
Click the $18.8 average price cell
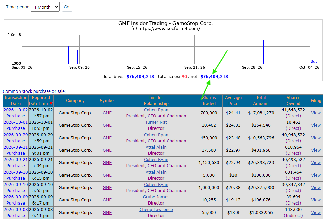[233, 213]
